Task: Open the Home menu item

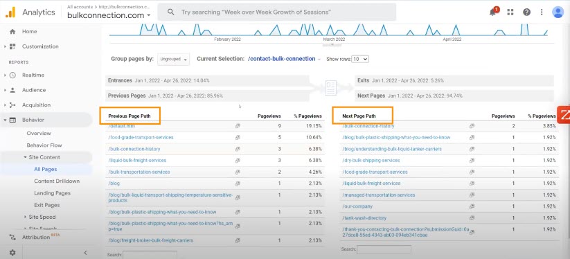Action: (30, 32)
